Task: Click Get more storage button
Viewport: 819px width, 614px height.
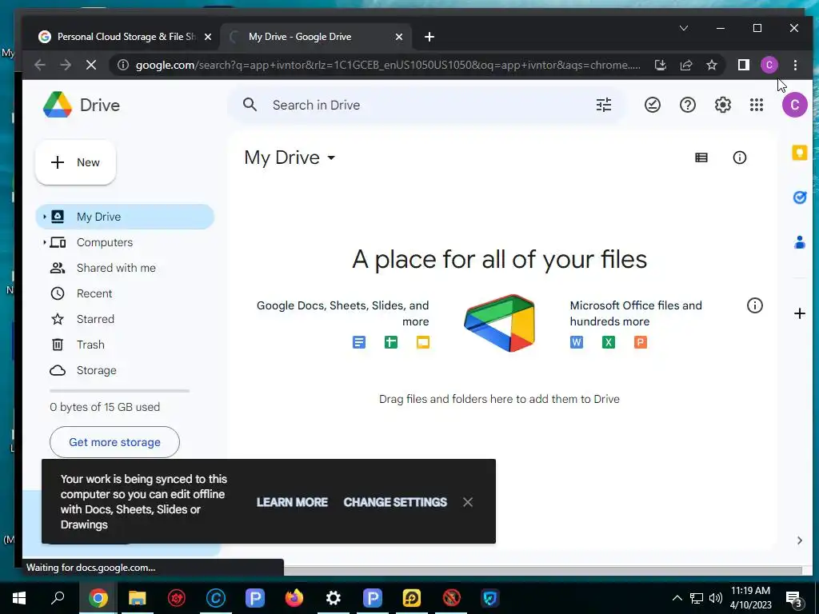Action: pos(114,442)
